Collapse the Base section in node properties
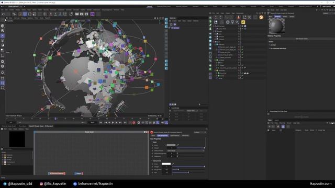335x188 pixels. coord(152,142)
